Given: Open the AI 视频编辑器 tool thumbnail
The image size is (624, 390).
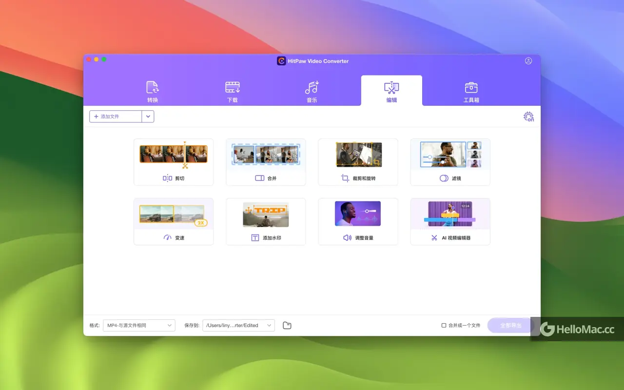Looking at the screenshot, I should pyautogui.click(x=450, y=215).
